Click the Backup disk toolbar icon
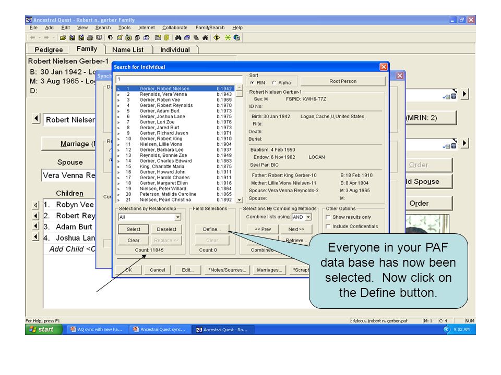Viewport: 501px width, 375px height. [x=72, y=37]
